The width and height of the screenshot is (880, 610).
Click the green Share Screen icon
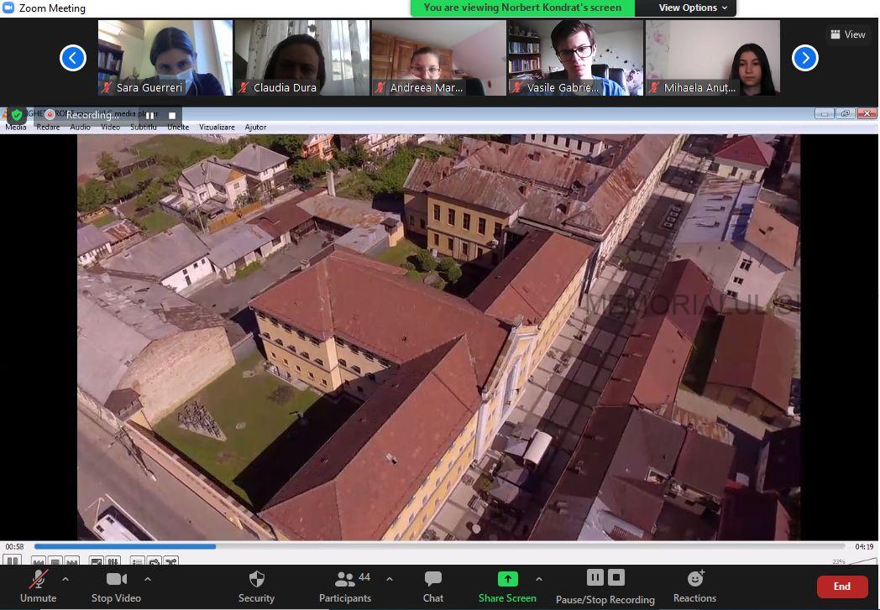coord(507,579)
